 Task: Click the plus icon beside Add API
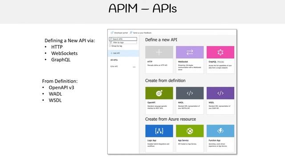(111, 53)
